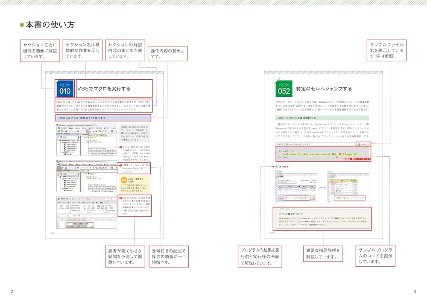The image size is (427, 302).
Task: Open the second VBE window screenshot on page 36
Action: click(x=87, y=176)
